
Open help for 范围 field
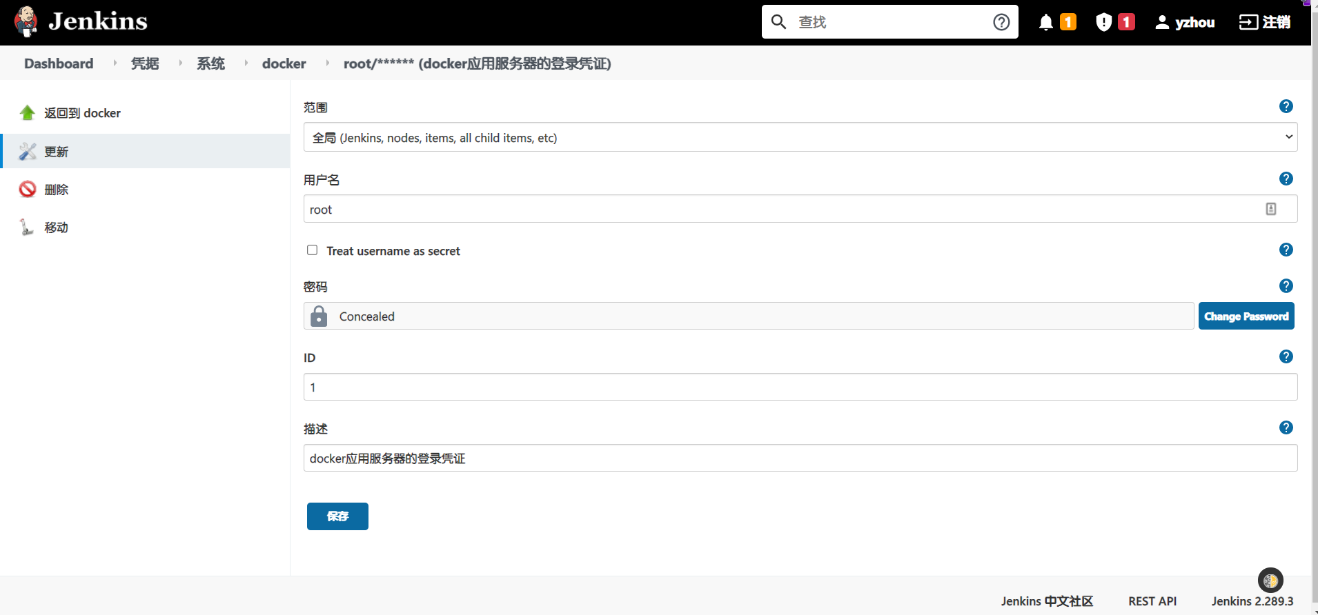(1286, 106)
